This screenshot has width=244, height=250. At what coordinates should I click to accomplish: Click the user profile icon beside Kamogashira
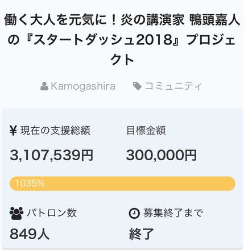pos(44,86)
